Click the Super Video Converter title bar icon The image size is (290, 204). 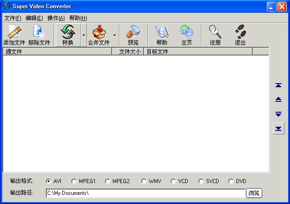point(7,6)
